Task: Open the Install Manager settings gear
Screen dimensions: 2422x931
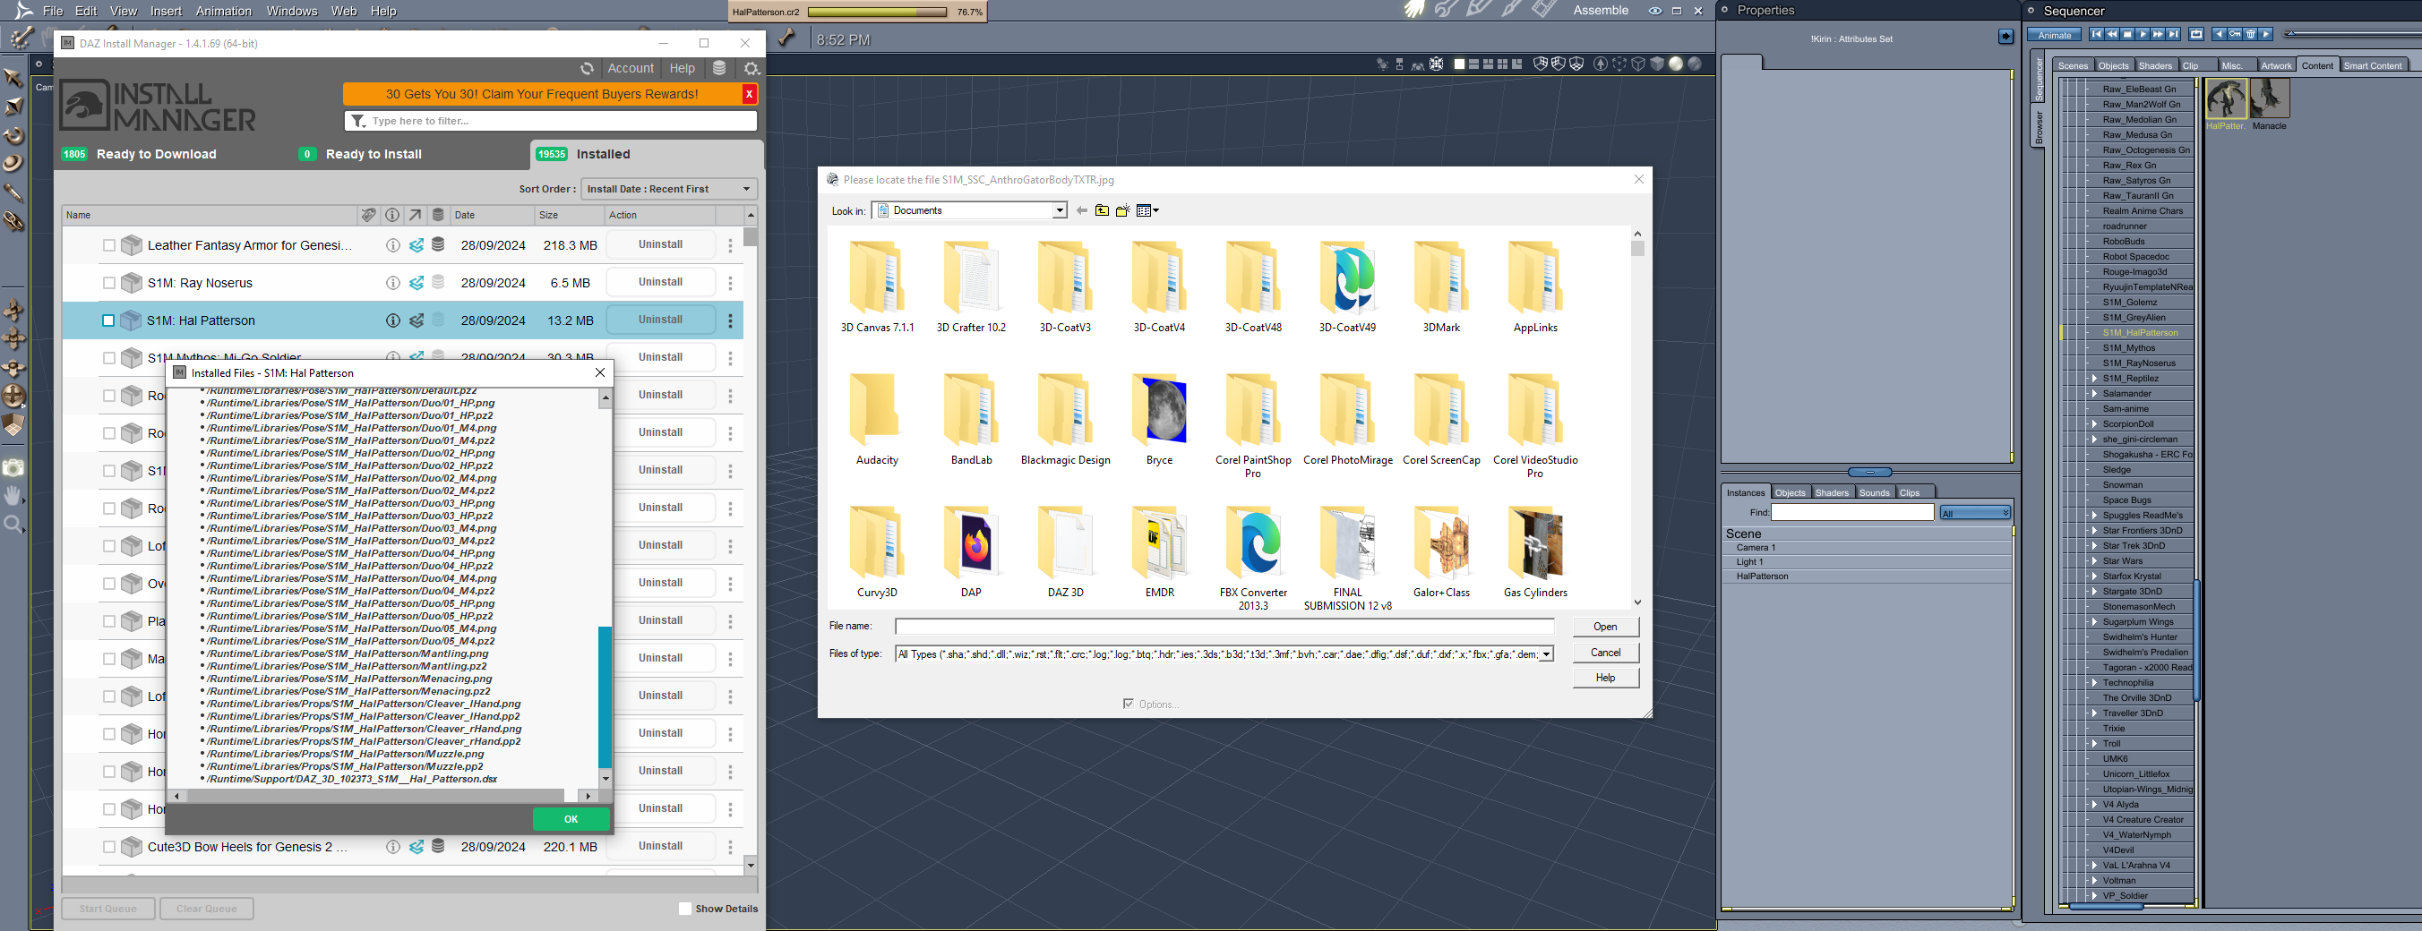Action: (x=752, y=69)
